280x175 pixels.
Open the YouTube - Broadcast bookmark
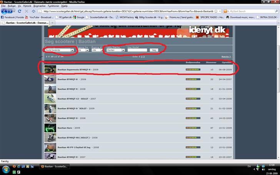(x=39, y=17)
